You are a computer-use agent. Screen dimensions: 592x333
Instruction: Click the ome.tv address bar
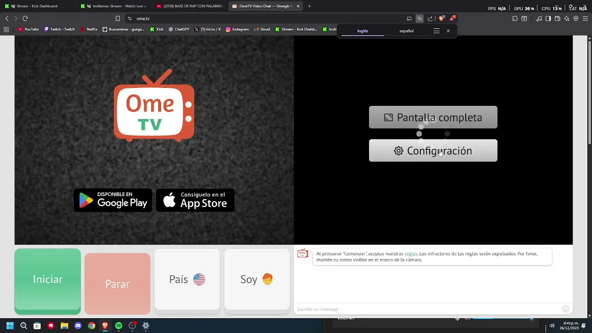pyautogui.click(x=265, y=18)
